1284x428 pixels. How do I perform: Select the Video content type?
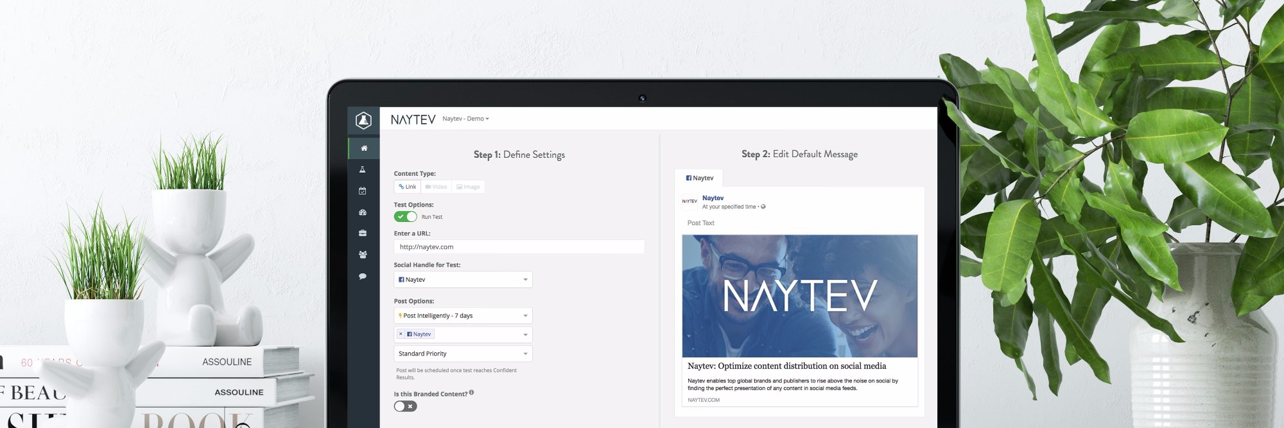tap(436, 187)
